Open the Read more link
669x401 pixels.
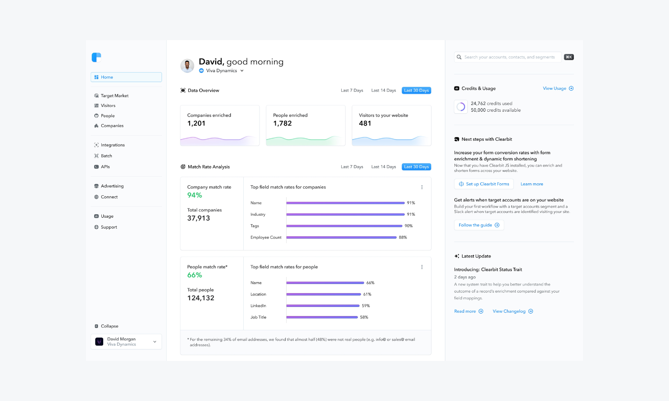click(469, 311)
